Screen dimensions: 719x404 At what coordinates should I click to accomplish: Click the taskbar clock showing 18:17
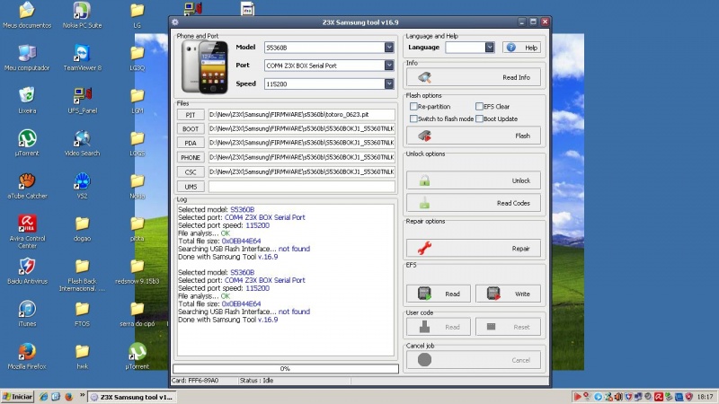[706, 397]
